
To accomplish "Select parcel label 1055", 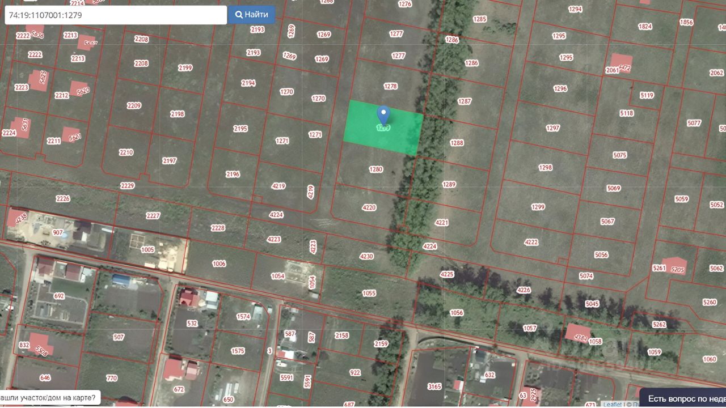I will tap(369, 293).
